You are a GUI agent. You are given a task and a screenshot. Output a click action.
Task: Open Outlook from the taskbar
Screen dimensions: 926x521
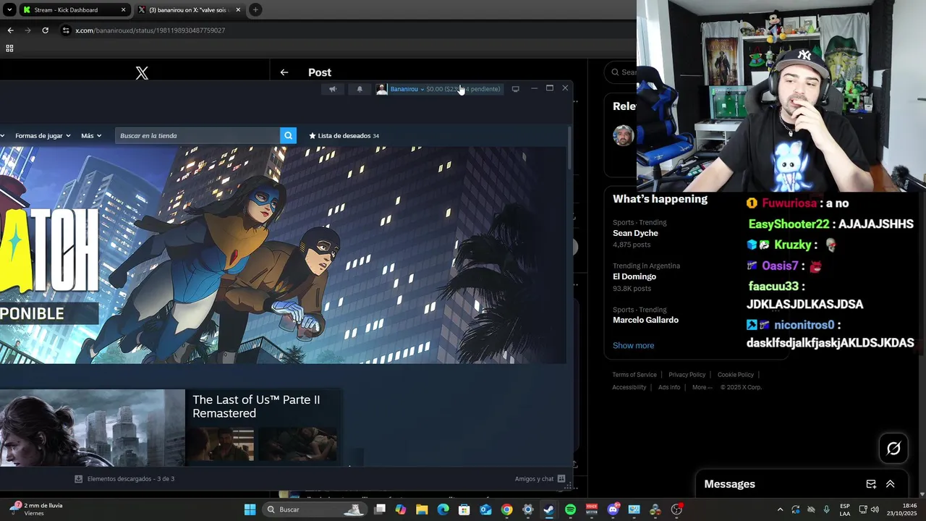(x=485, y=509)
